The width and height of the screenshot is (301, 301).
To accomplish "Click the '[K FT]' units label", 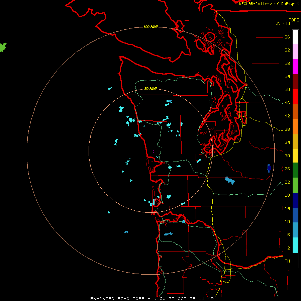I will click(x=283, y=23).
